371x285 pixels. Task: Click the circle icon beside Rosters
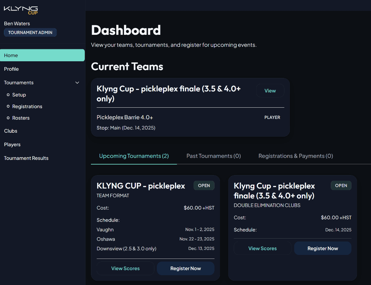pos(8,118)
